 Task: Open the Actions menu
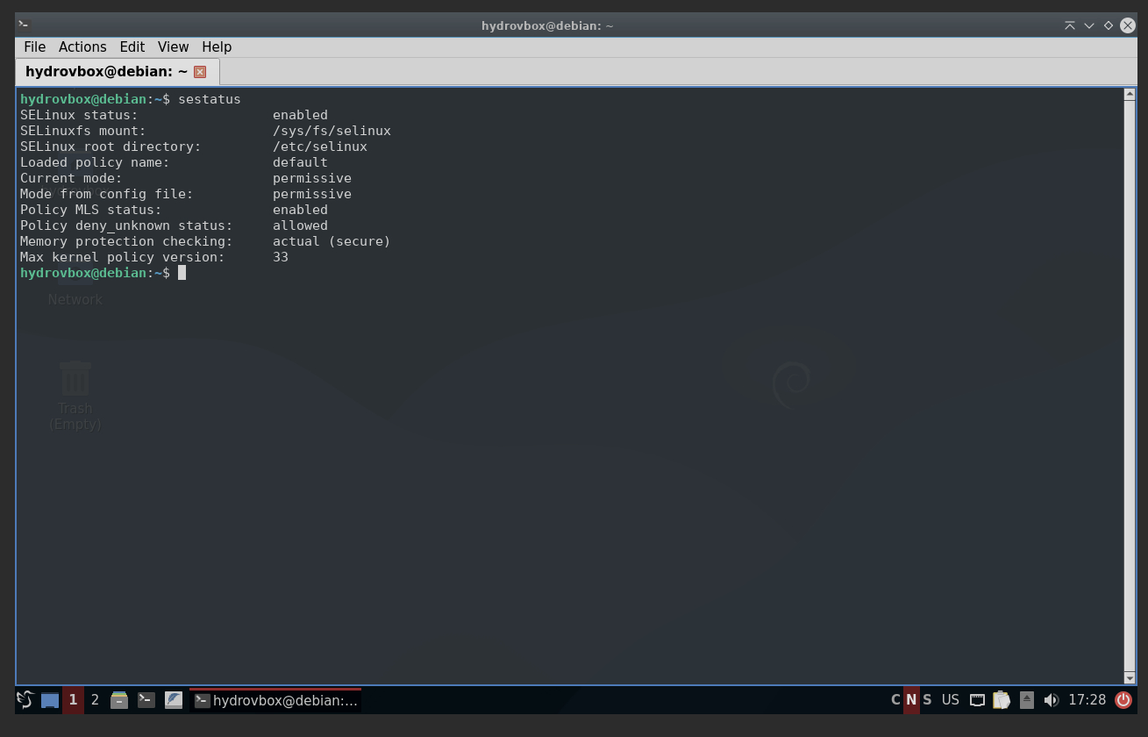tap(82, 47)
